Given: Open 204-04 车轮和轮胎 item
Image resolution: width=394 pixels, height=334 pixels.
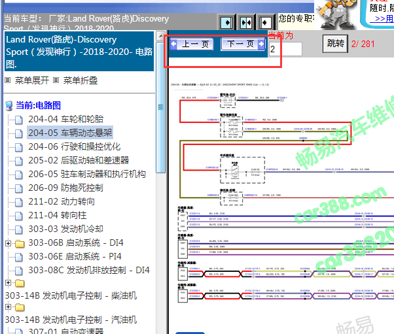Looking at the screenshot, I should tap(66, 119).
